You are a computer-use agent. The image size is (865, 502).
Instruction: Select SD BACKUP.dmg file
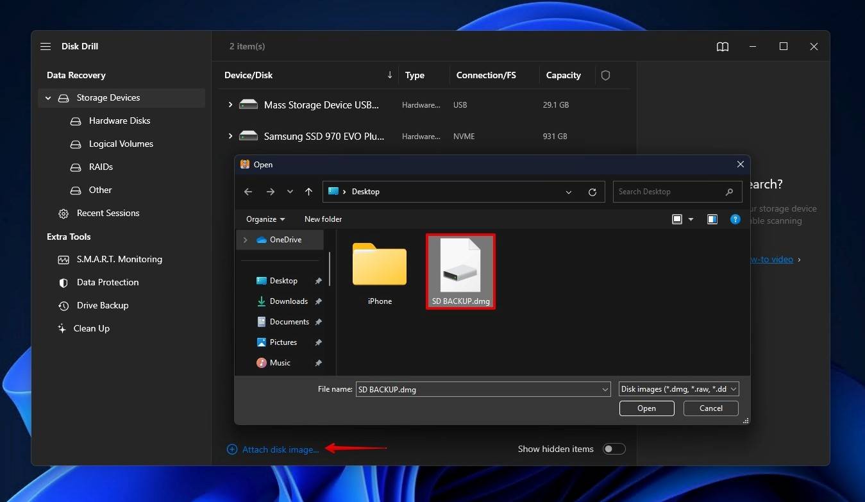[x=460, y=271]
